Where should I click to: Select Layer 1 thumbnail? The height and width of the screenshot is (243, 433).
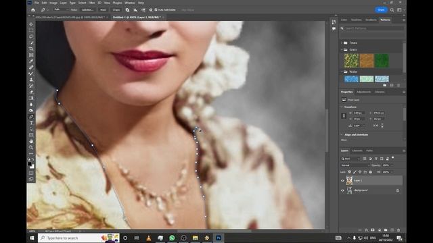point(350,181)
